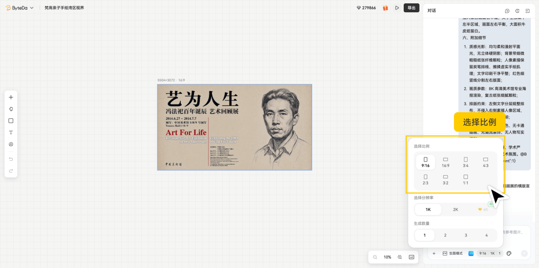Open the 生图模式 mode selector

(x=453, y=253)
